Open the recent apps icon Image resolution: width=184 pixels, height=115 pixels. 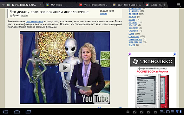28,112
